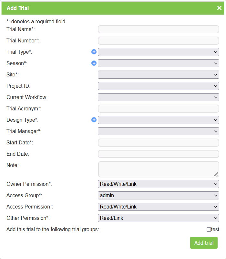The image size is (226, 259).
Task: Select the Project ID dropdown
Action: tap(158, 86)
